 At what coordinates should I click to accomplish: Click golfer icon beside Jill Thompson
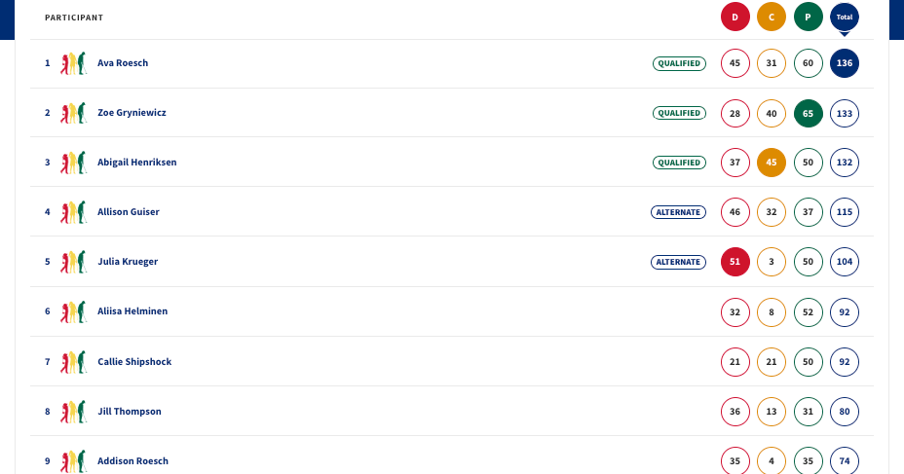74,412
